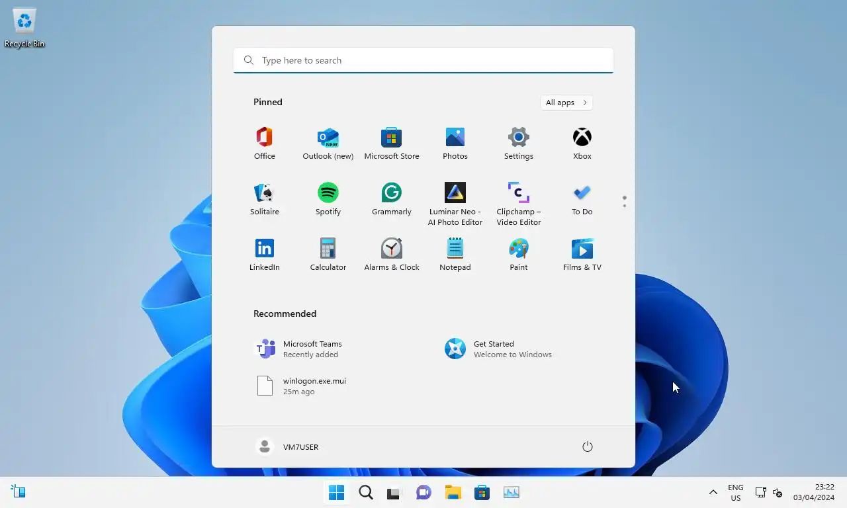Launch Grammarly
Screen dimensions: 847x508
[392, 199]
